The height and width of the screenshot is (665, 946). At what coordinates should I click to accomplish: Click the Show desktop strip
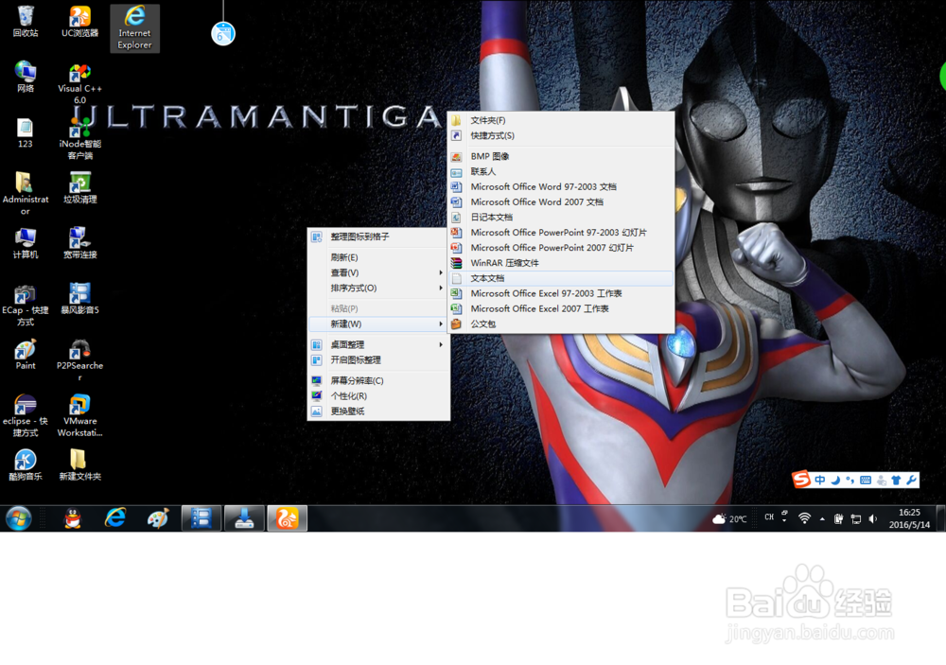[941, 518]
